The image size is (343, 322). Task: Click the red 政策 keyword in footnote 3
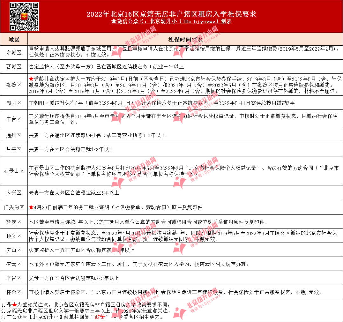(x=100, y=317)
